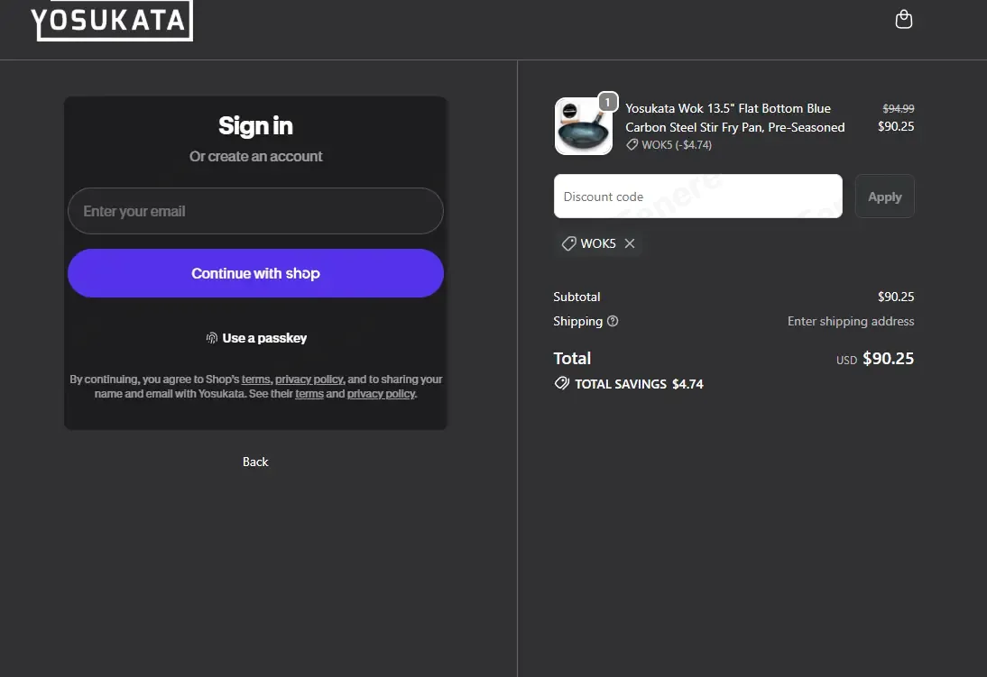Focus the Enter your email field

(255, 211)
